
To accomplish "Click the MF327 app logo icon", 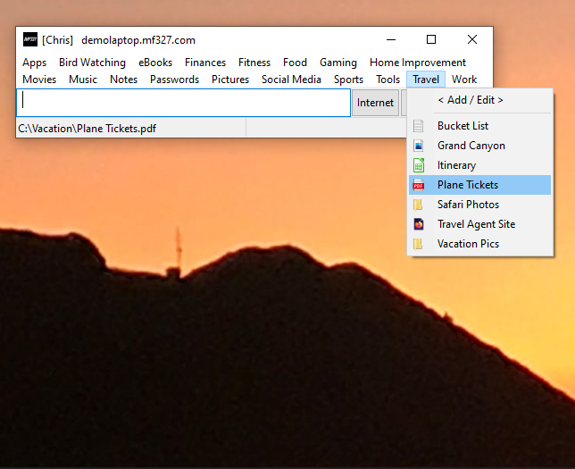I will click(30, 39).
